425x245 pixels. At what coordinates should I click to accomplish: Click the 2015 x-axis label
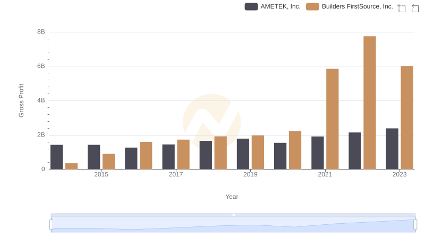(x=101, y=174)
